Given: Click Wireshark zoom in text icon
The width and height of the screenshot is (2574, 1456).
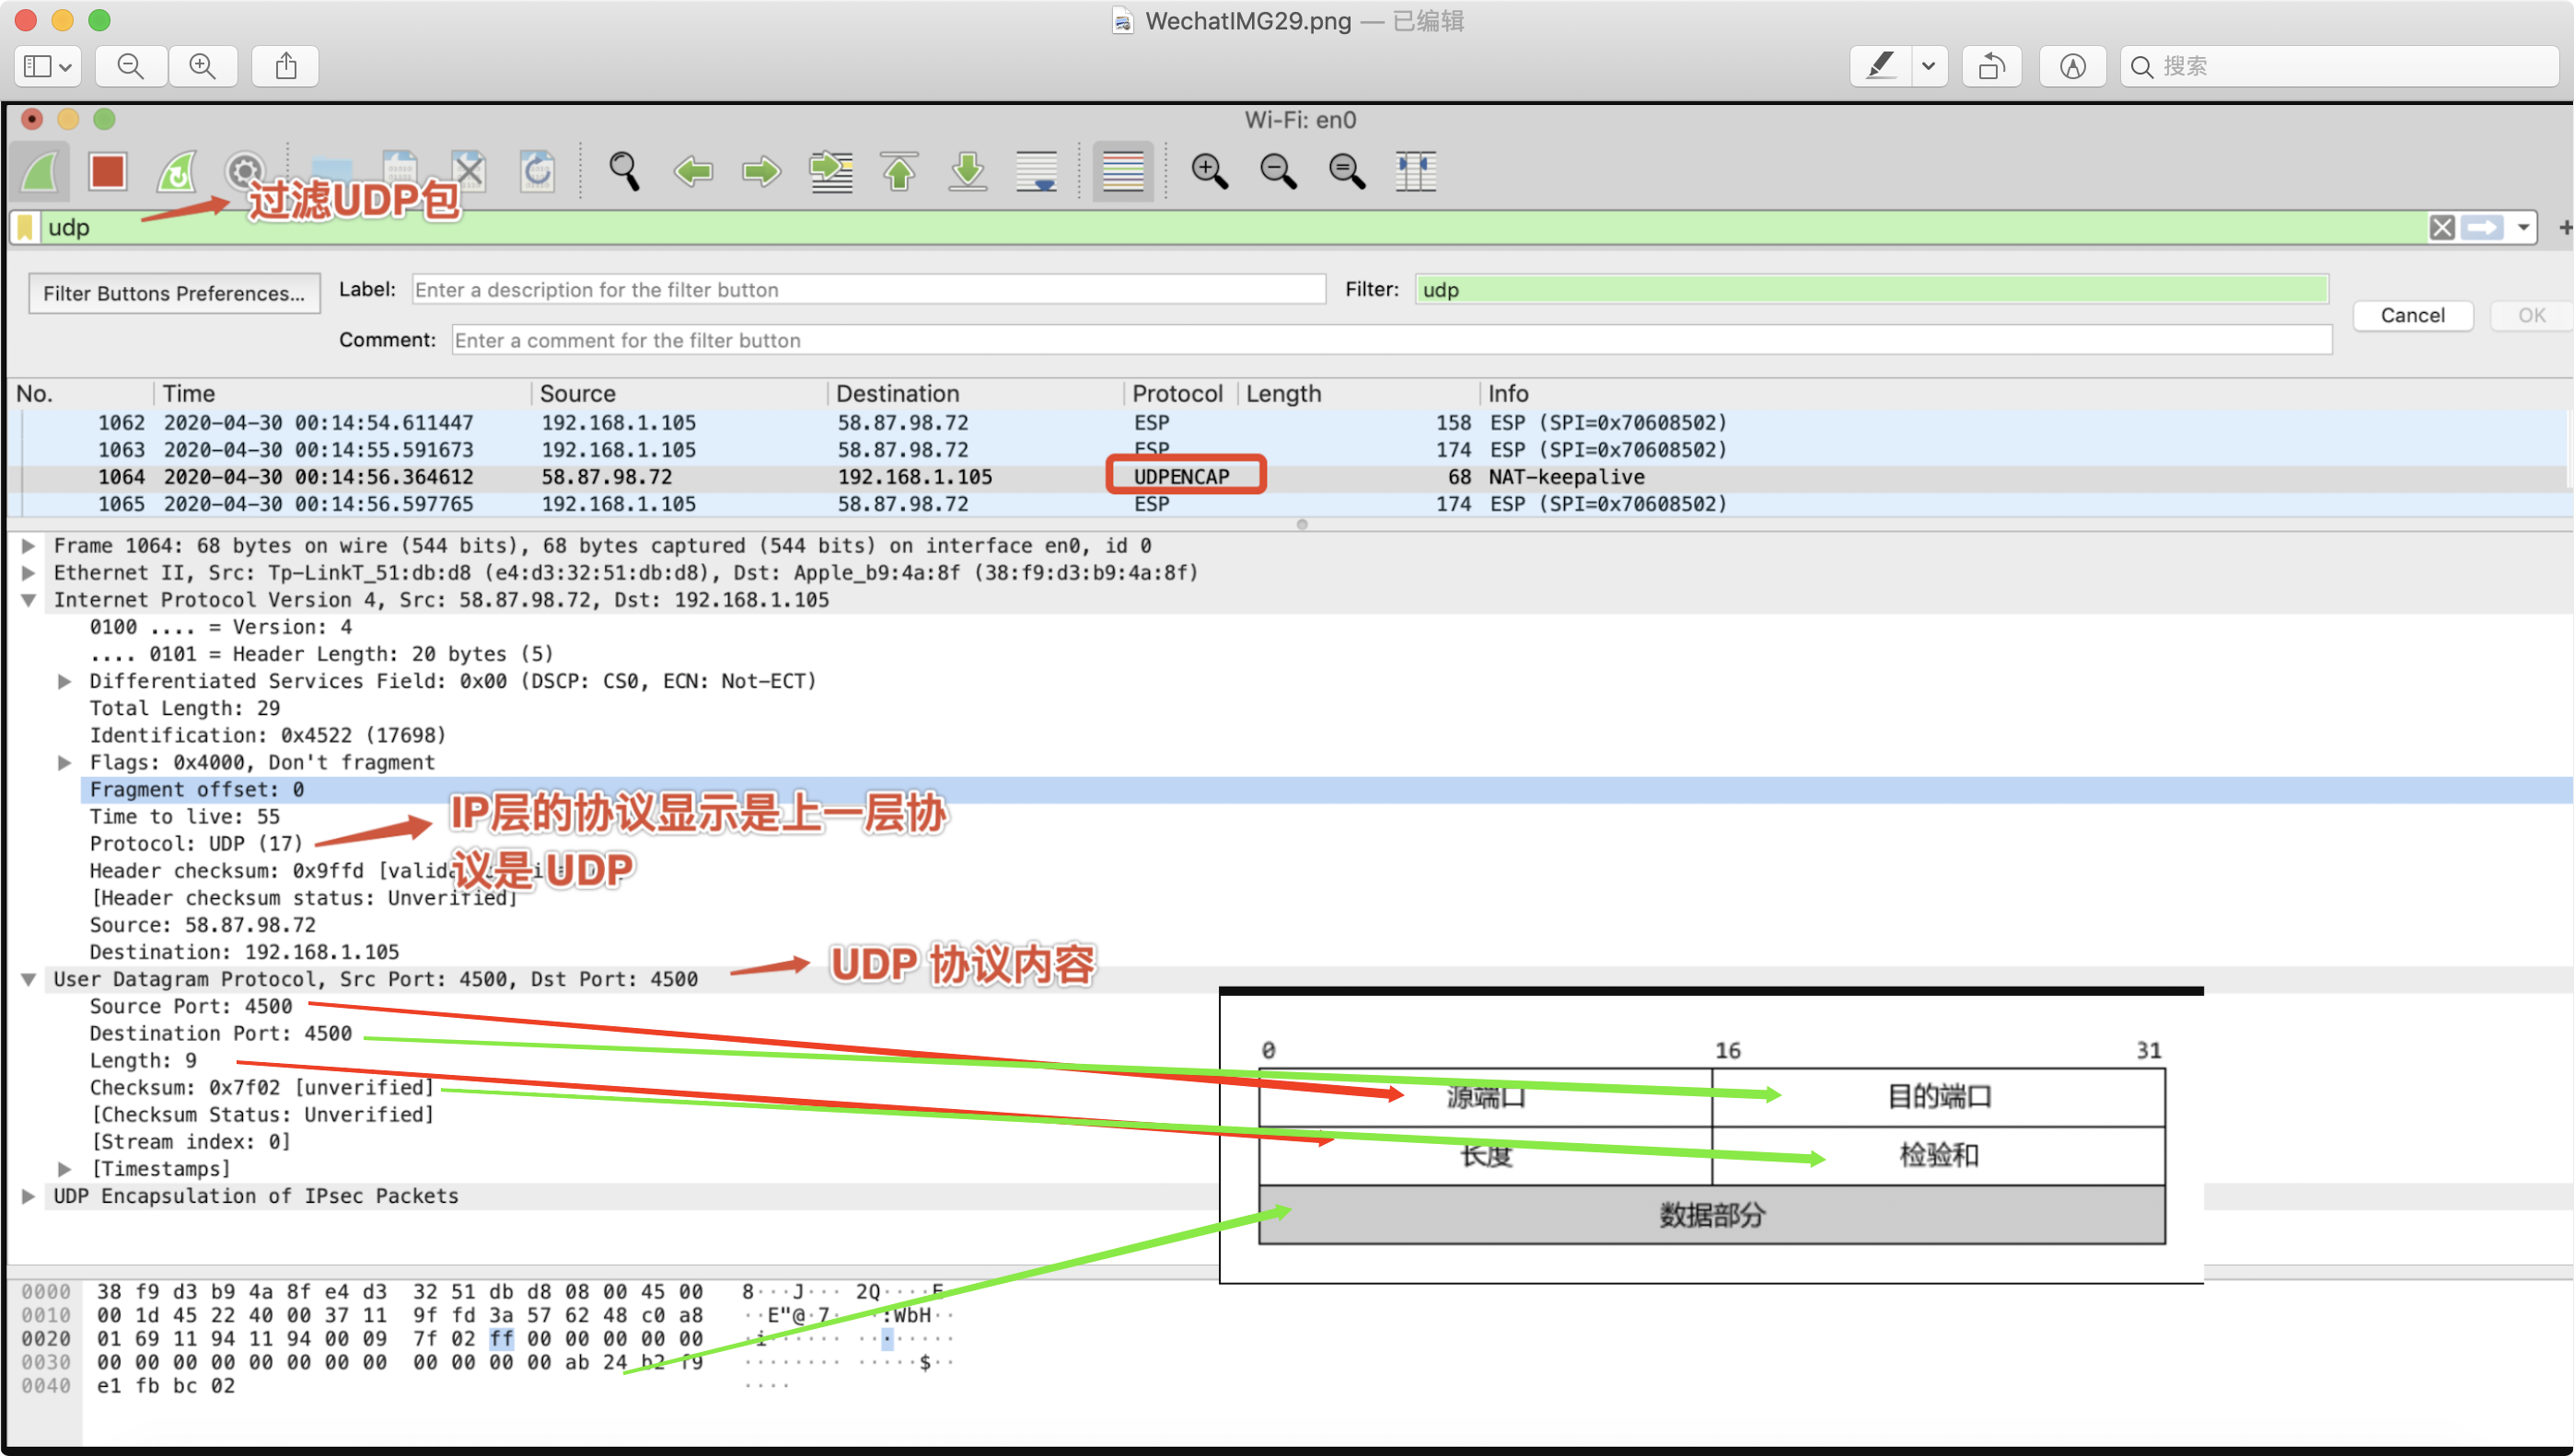Looking at the screenshot, I should point(1209,171).
